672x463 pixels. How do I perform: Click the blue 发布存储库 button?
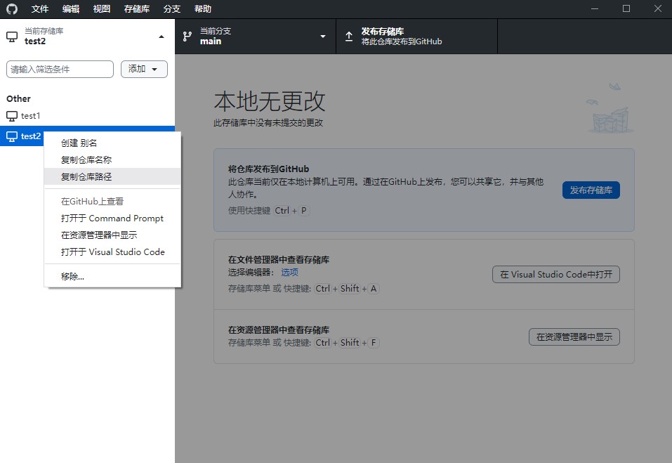coord(591,190)
